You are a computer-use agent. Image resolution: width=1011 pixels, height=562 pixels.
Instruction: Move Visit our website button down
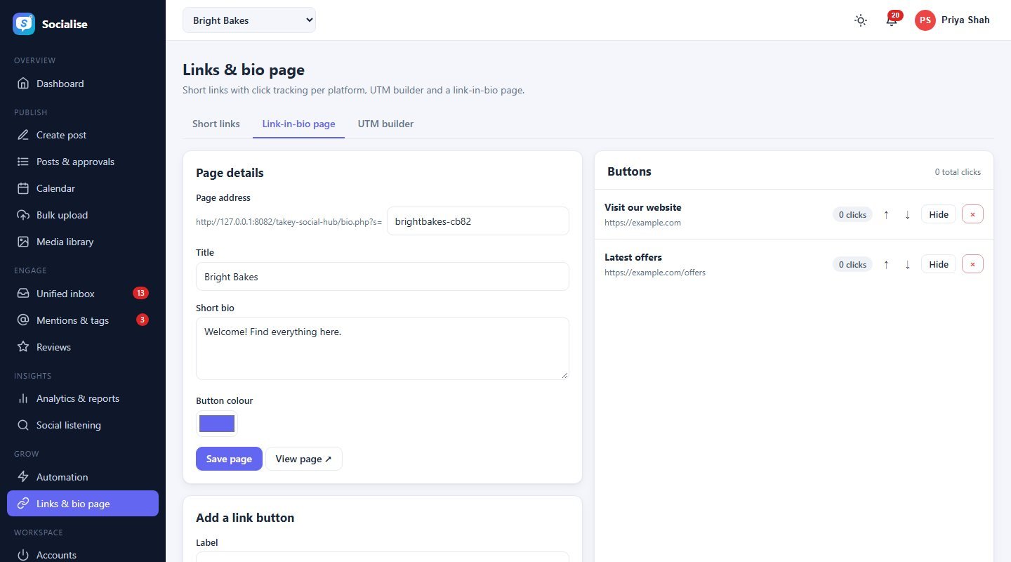[x=907, y=215]
